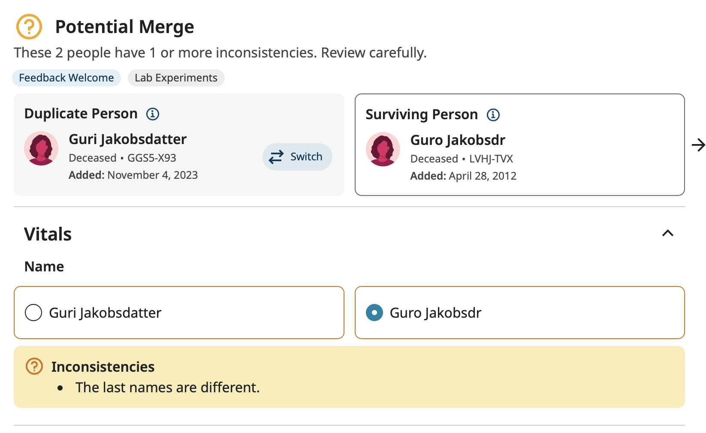Click the Feedback Welcome tag

click(66, 78)
